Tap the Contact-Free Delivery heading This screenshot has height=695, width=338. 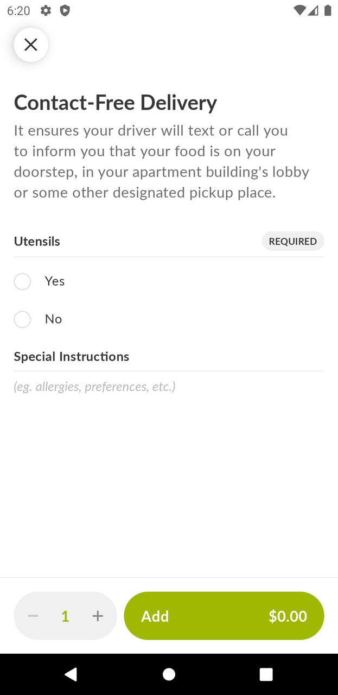115,103
